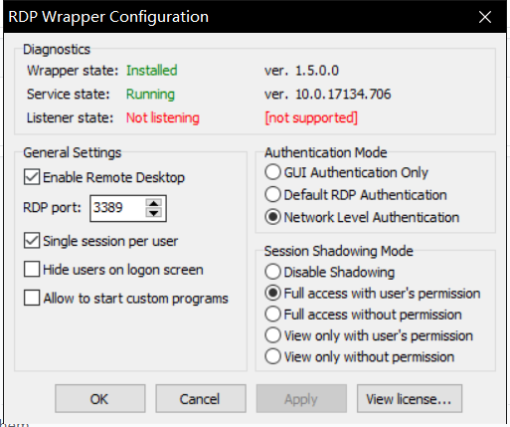The width and height of the screenshot is (510, 427).
Task: Click the Cancel button
Action: click(x=201, y=398)
